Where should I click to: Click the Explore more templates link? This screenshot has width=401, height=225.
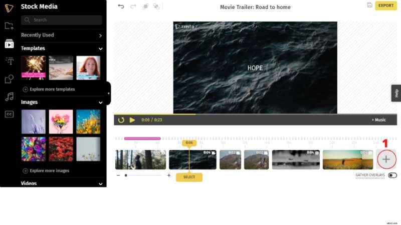tap(52, 89)
